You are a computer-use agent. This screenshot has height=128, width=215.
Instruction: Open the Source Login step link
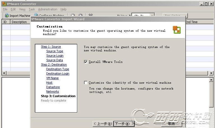[x=55, y=56]
